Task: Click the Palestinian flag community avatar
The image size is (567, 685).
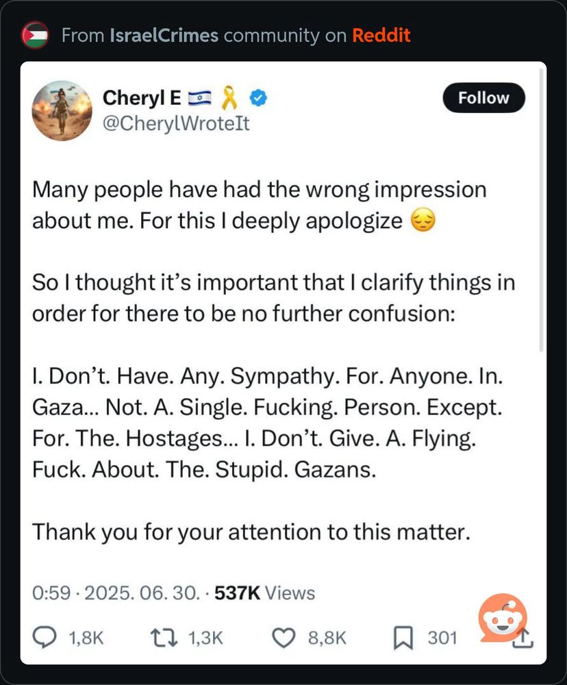Action: point(34,34)
